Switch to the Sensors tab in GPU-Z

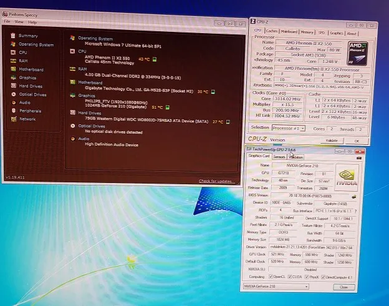click(x=279, y=157)
